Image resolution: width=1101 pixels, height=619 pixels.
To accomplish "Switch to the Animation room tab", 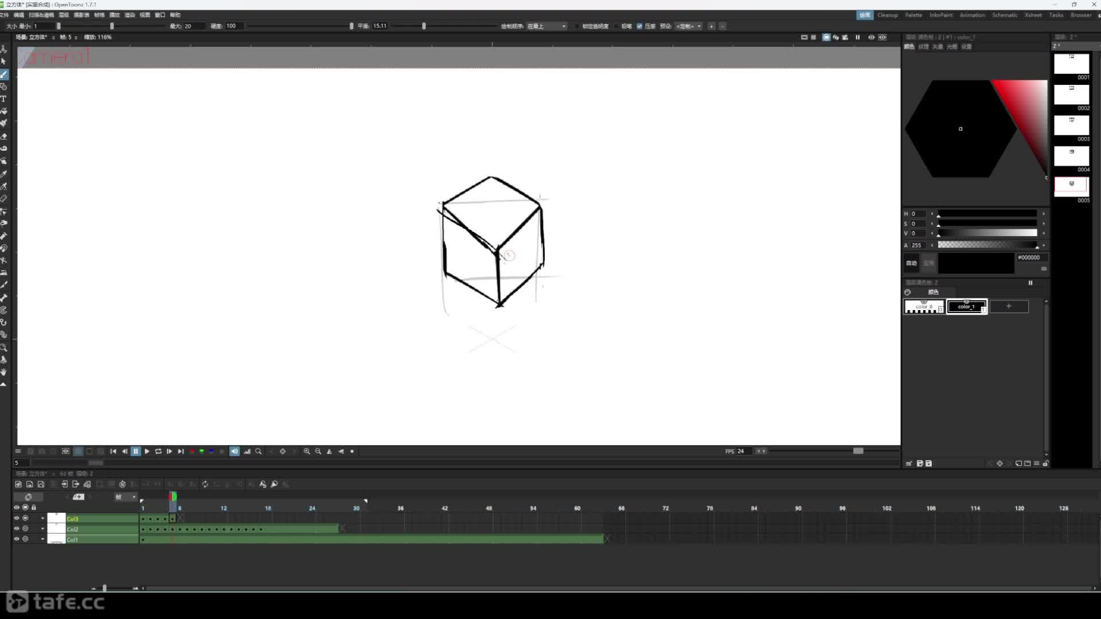I will click(972, 15).
